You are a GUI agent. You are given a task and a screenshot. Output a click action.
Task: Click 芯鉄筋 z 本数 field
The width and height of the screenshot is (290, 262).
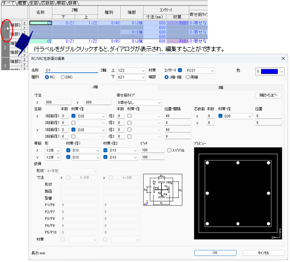pos(210,116)
